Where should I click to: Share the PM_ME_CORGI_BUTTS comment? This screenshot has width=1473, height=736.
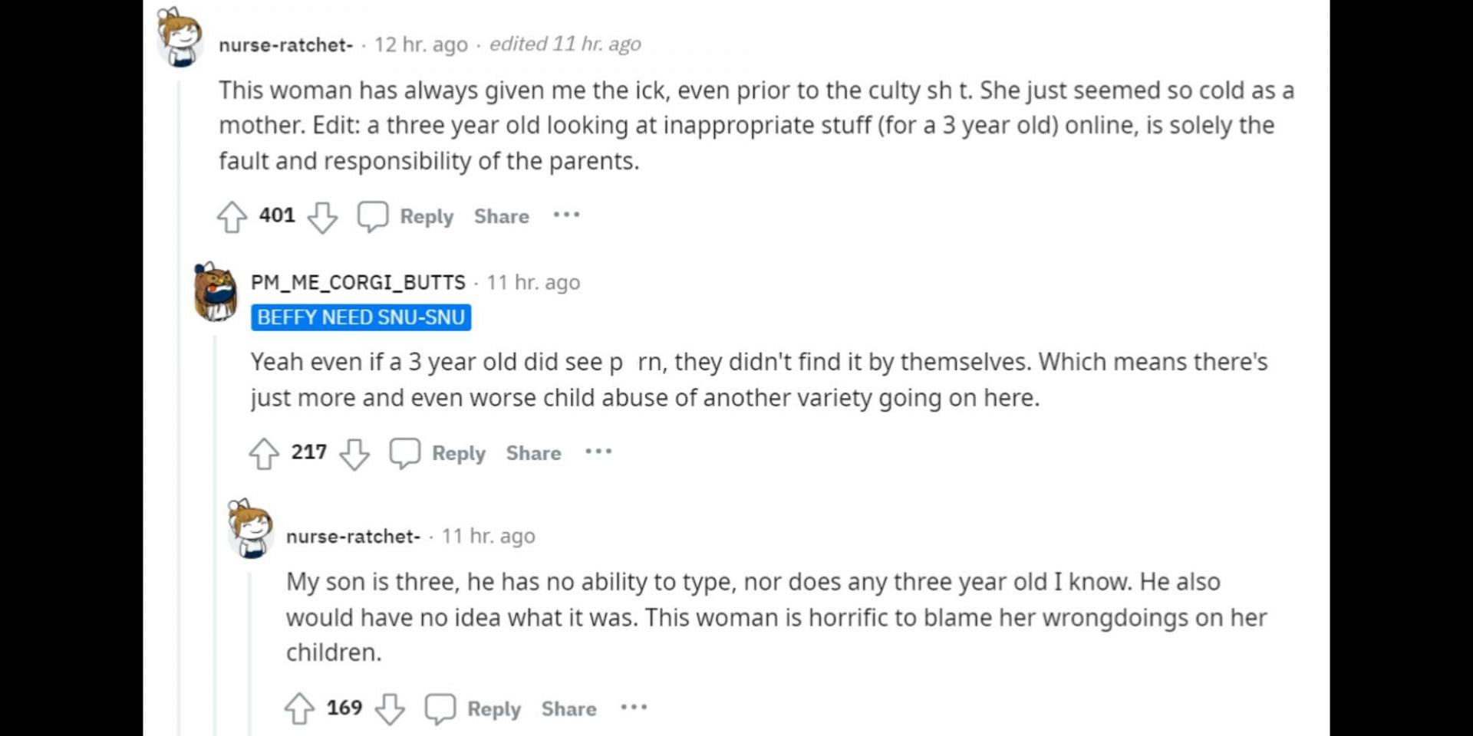(534, 453)
